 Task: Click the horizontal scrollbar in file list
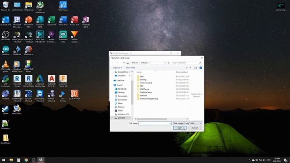click(151, 119)
